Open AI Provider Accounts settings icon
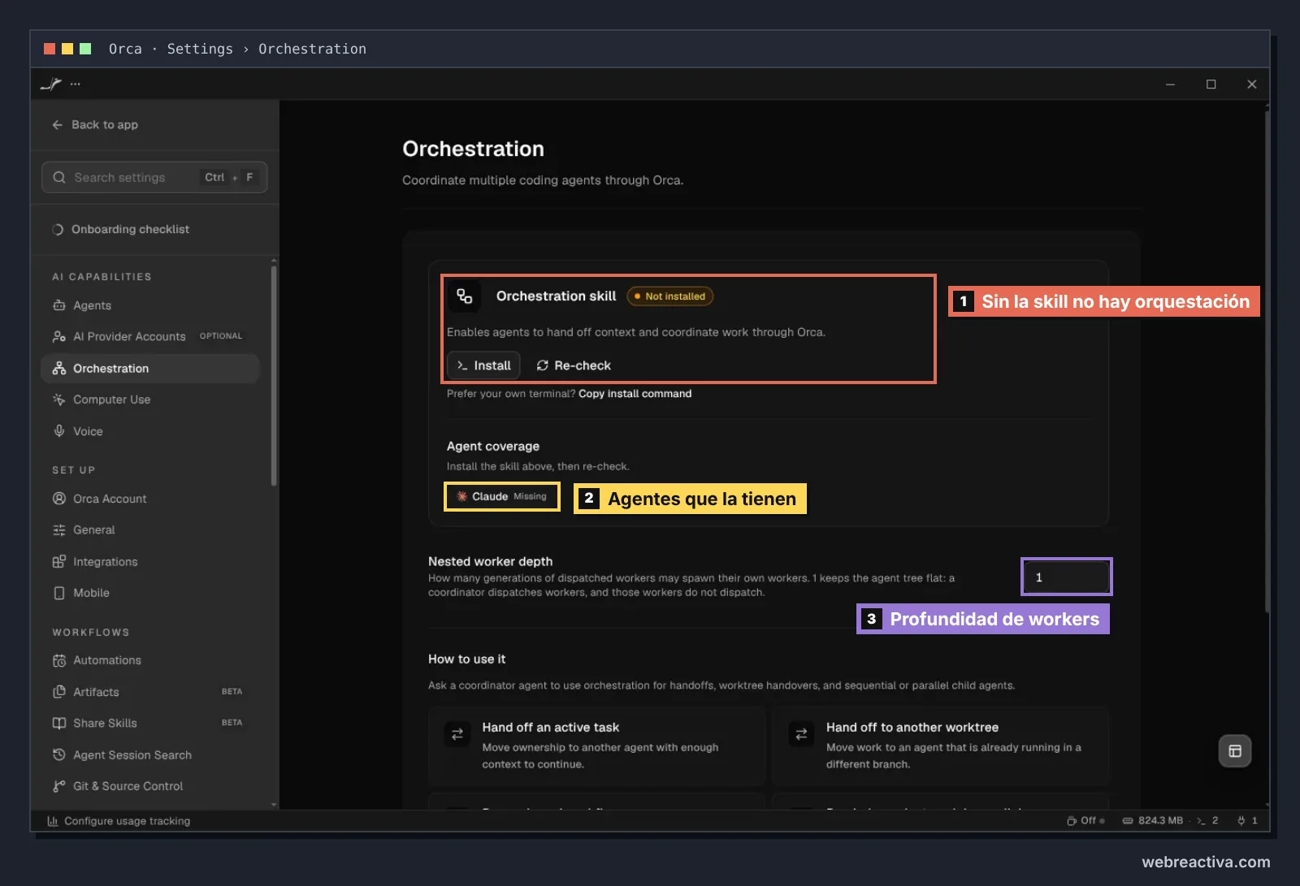This screenshot has width=1300, height=886. click(59, 336)
